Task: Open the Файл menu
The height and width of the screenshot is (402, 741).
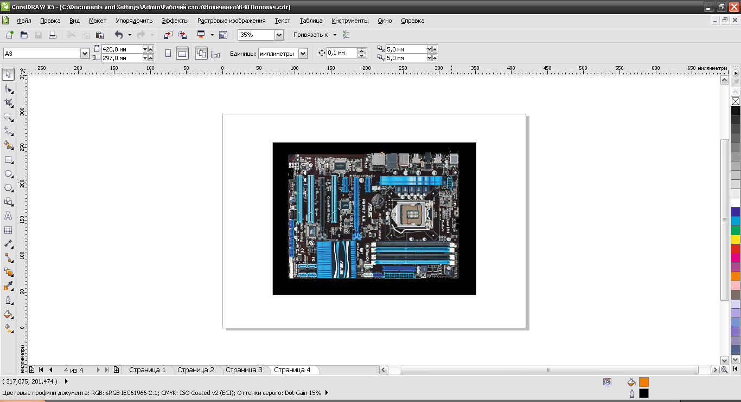Action: point(24,21)
